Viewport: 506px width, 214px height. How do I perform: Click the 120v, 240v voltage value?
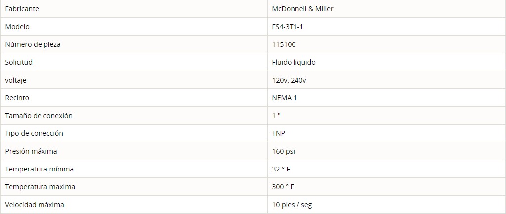pyautogui.click(x=289, y=80)
